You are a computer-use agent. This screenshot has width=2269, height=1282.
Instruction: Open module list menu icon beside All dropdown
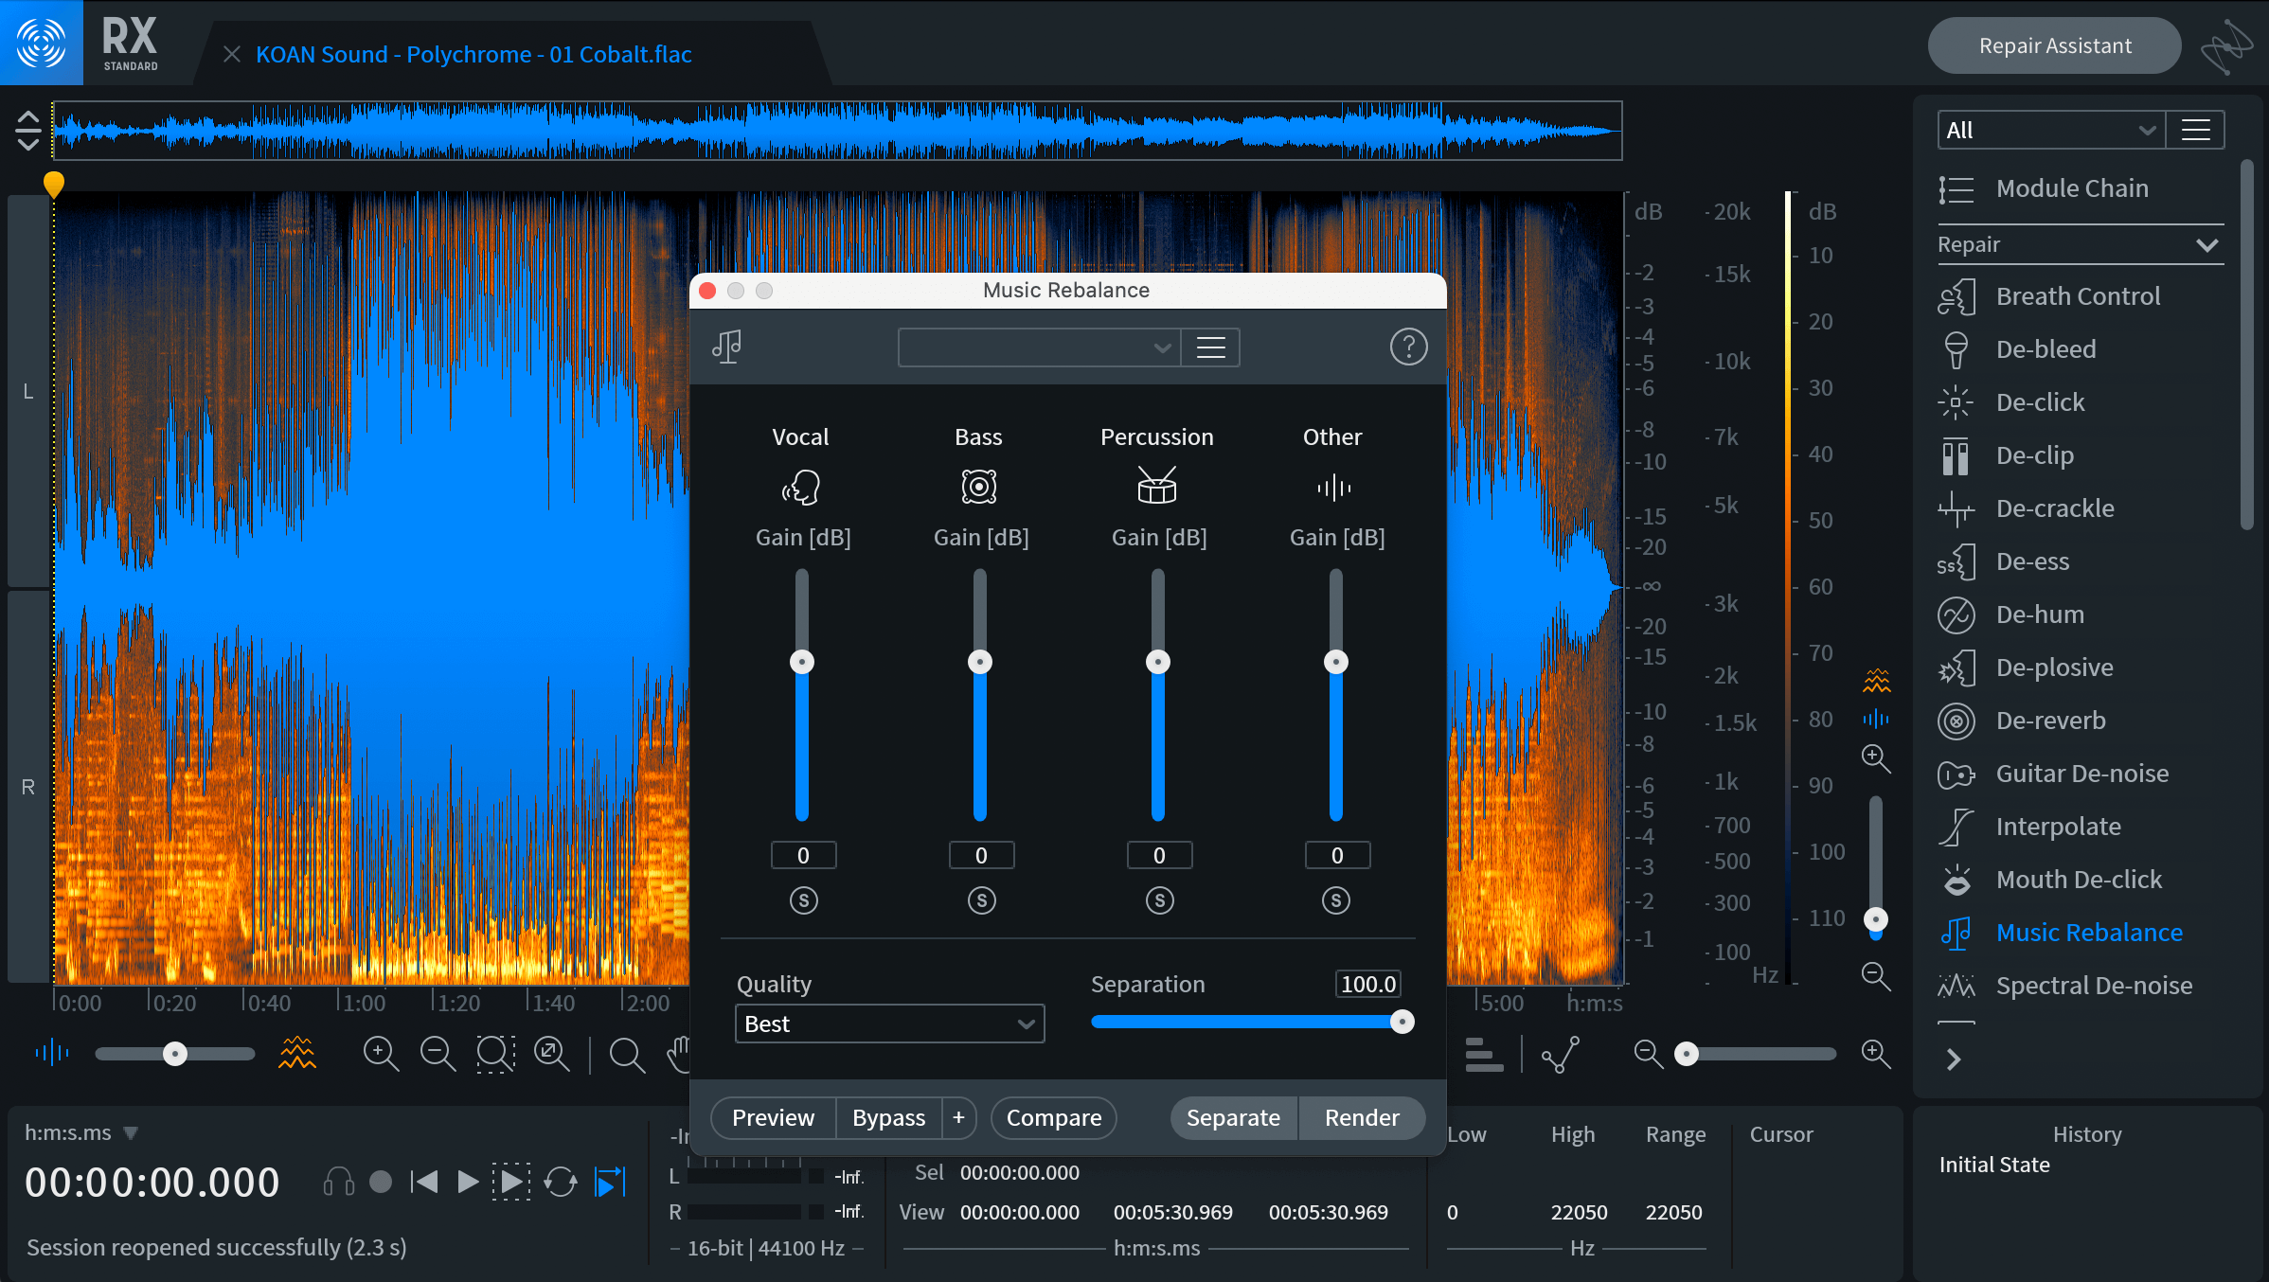coord(2195,130)
